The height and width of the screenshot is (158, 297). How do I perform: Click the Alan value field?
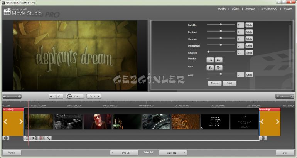pyautogui.click(x=241, y=75)
